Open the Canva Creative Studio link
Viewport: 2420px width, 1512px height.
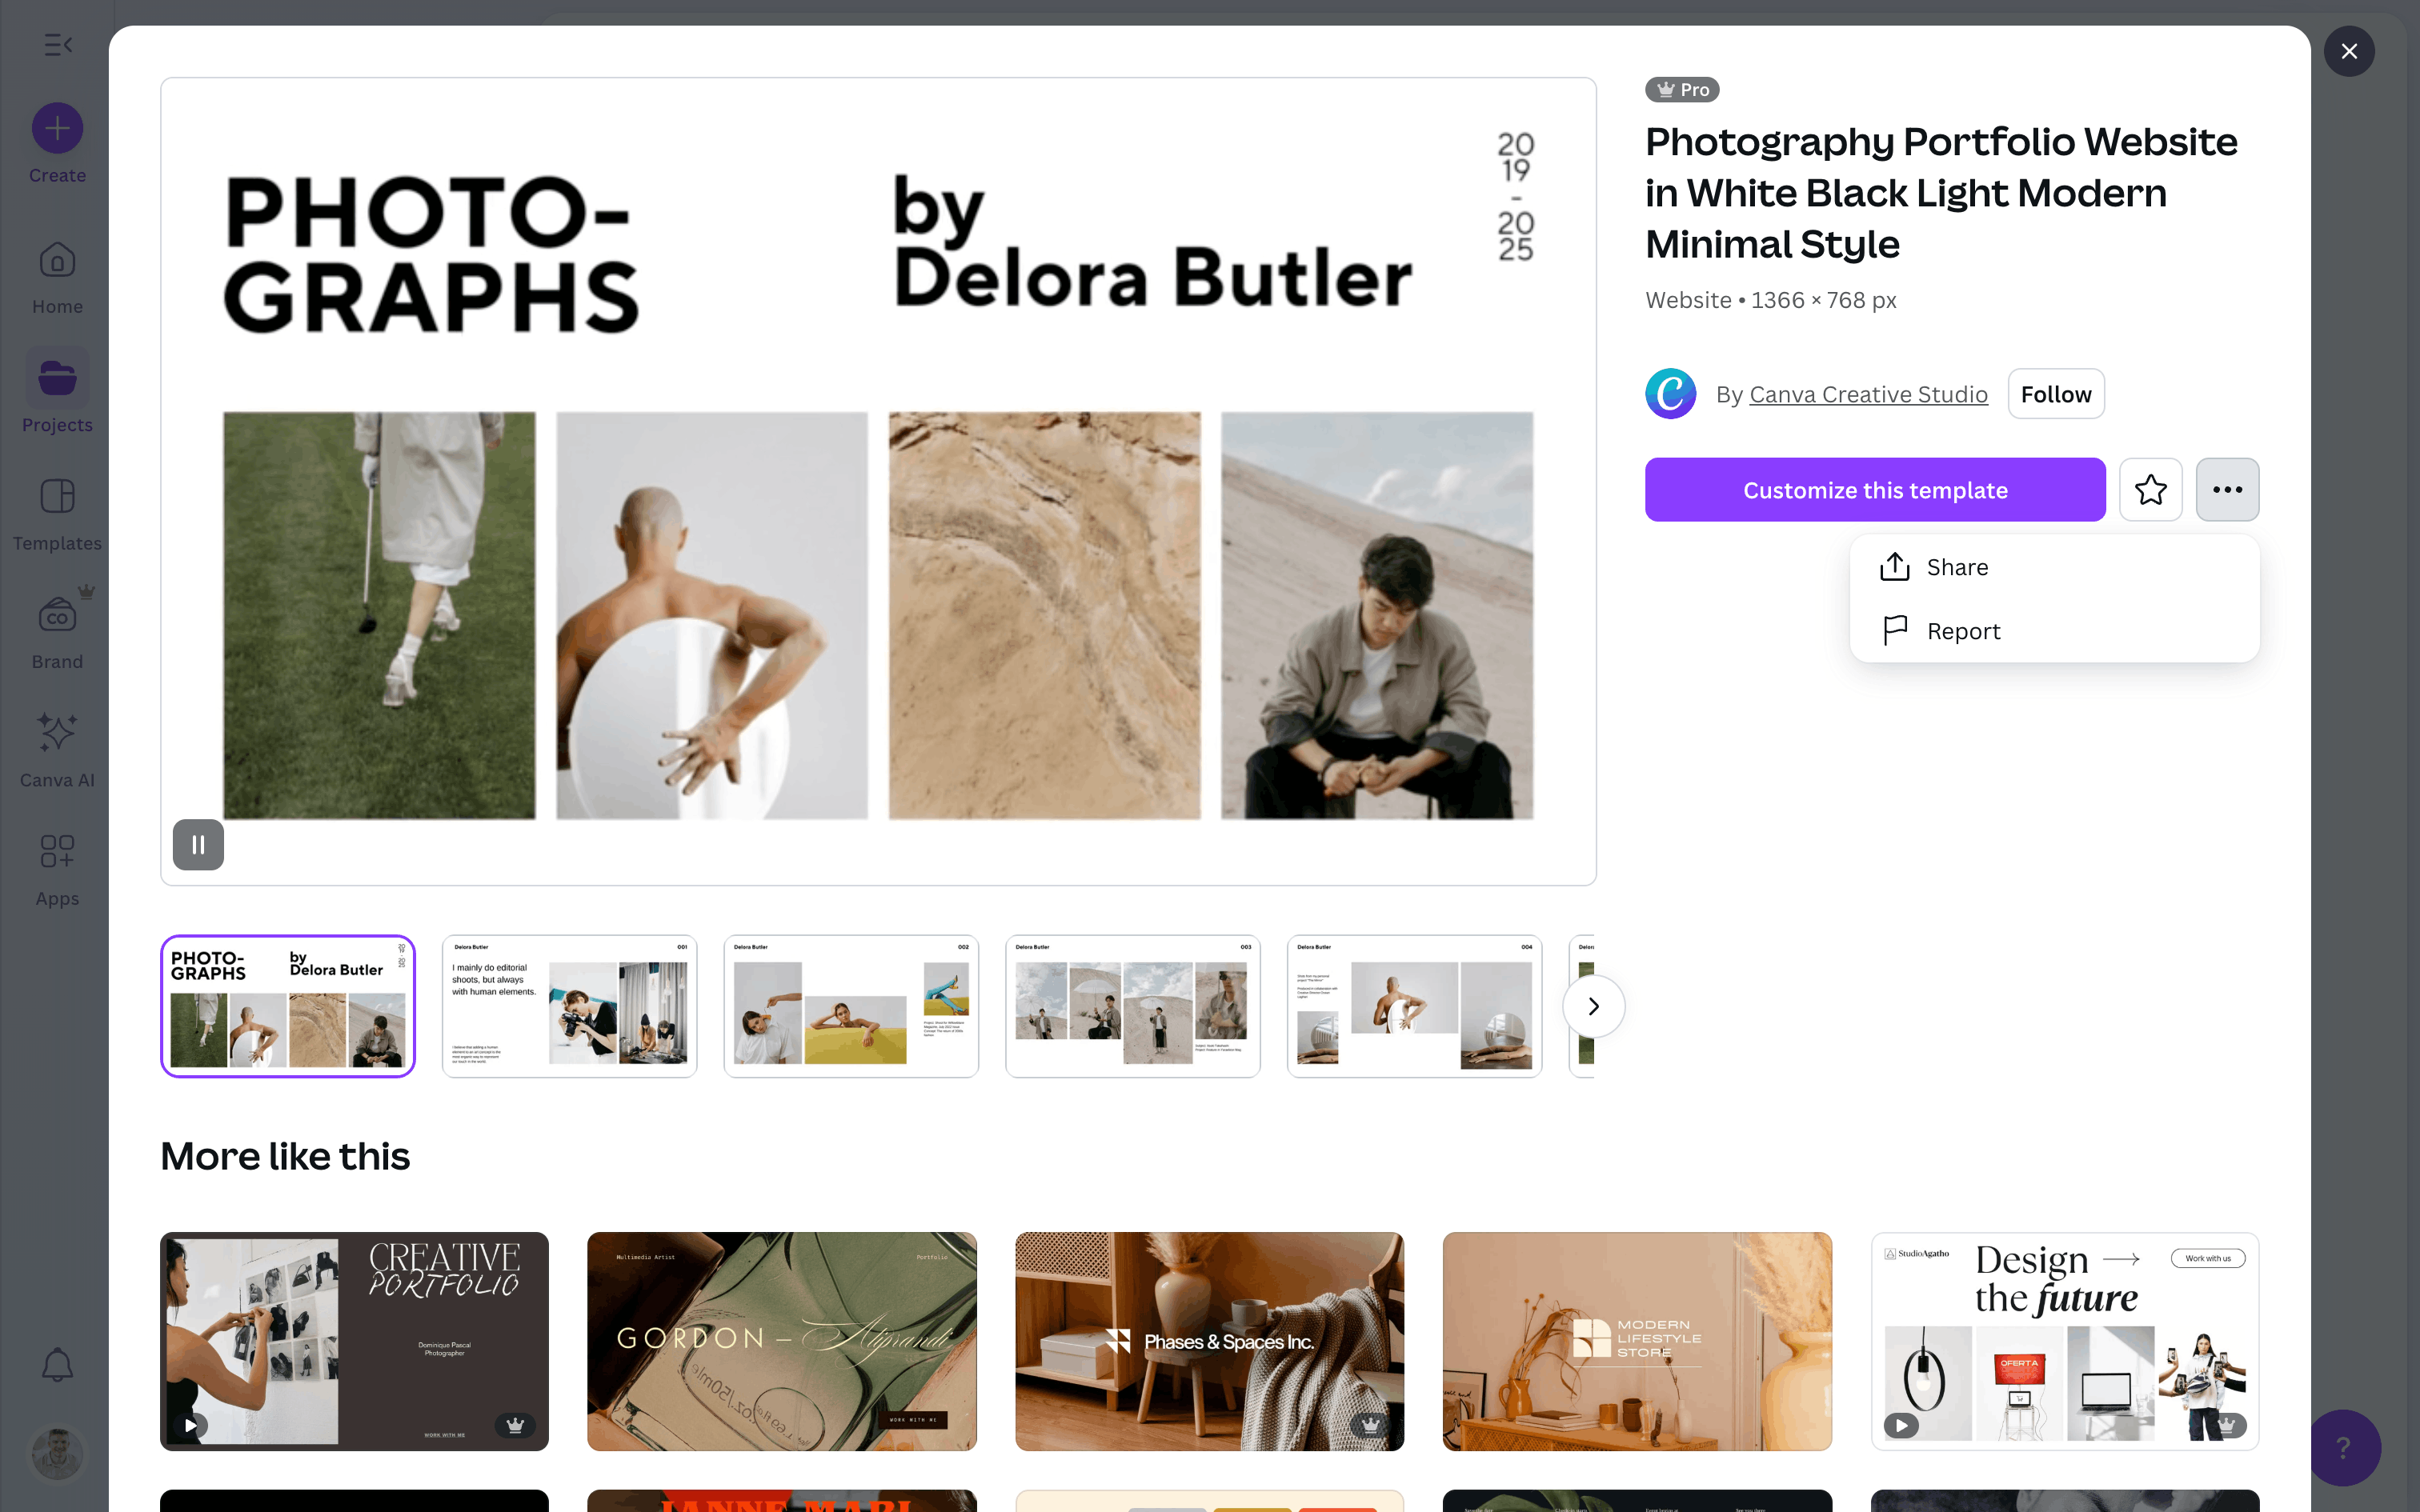coord(1868,394)
